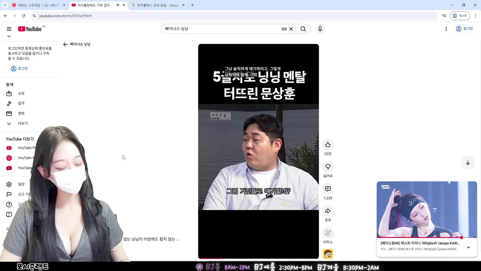This screenshot has width=481, height=271.
Task: Open the 게스트 profile button in Chrome
Action: (460, 16)
